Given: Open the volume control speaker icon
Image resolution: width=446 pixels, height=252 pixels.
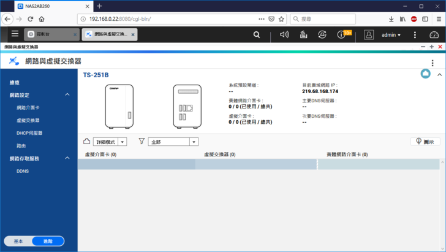Looking at the screenshot, I should pyautogui.click(x=284, y=35).
